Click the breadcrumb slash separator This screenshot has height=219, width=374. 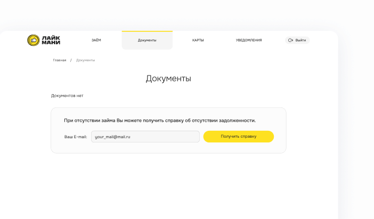click(71, 60)
